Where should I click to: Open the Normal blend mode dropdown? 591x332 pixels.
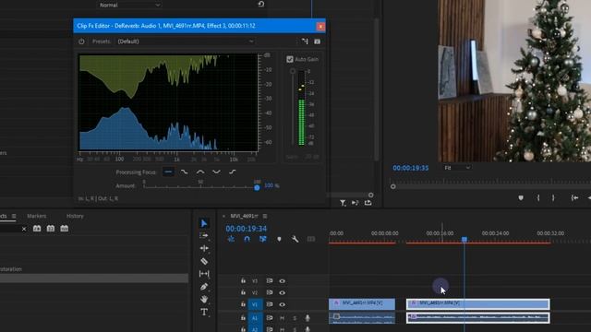(129, 5)
